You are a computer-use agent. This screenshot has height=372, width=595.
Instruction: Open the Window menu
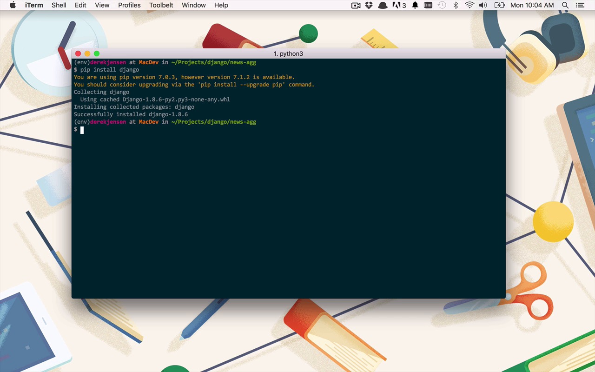[x=194, y=5]
